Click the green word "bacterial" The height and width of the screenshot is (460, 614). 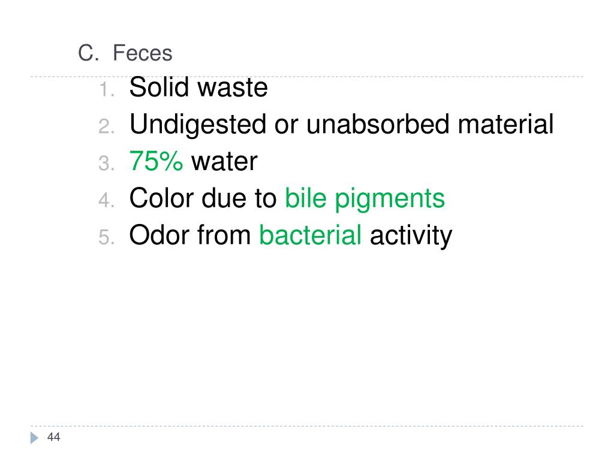point(310,236)
